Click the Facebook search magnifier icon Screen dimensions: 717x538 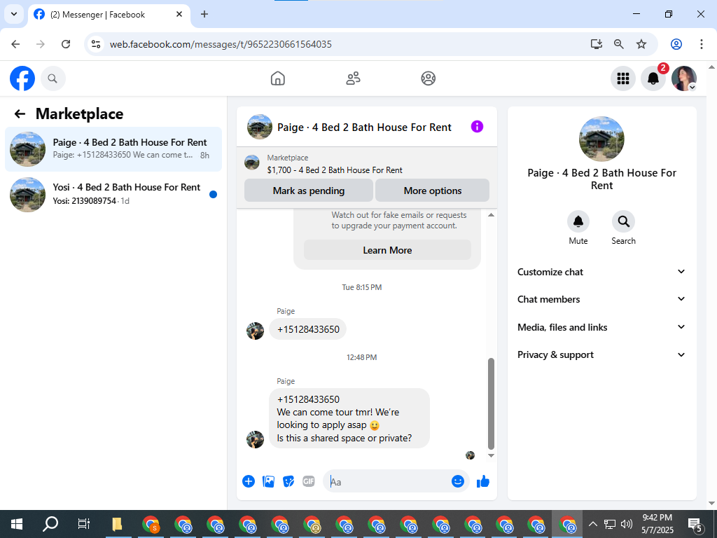point(53,78)
